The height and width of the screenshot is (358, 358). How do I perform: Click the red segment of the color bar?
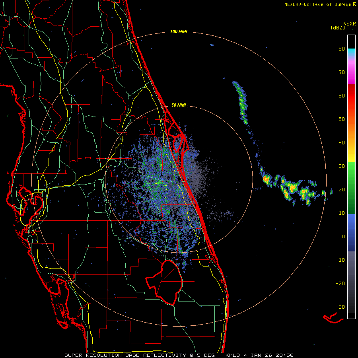(x=351, y=96)
